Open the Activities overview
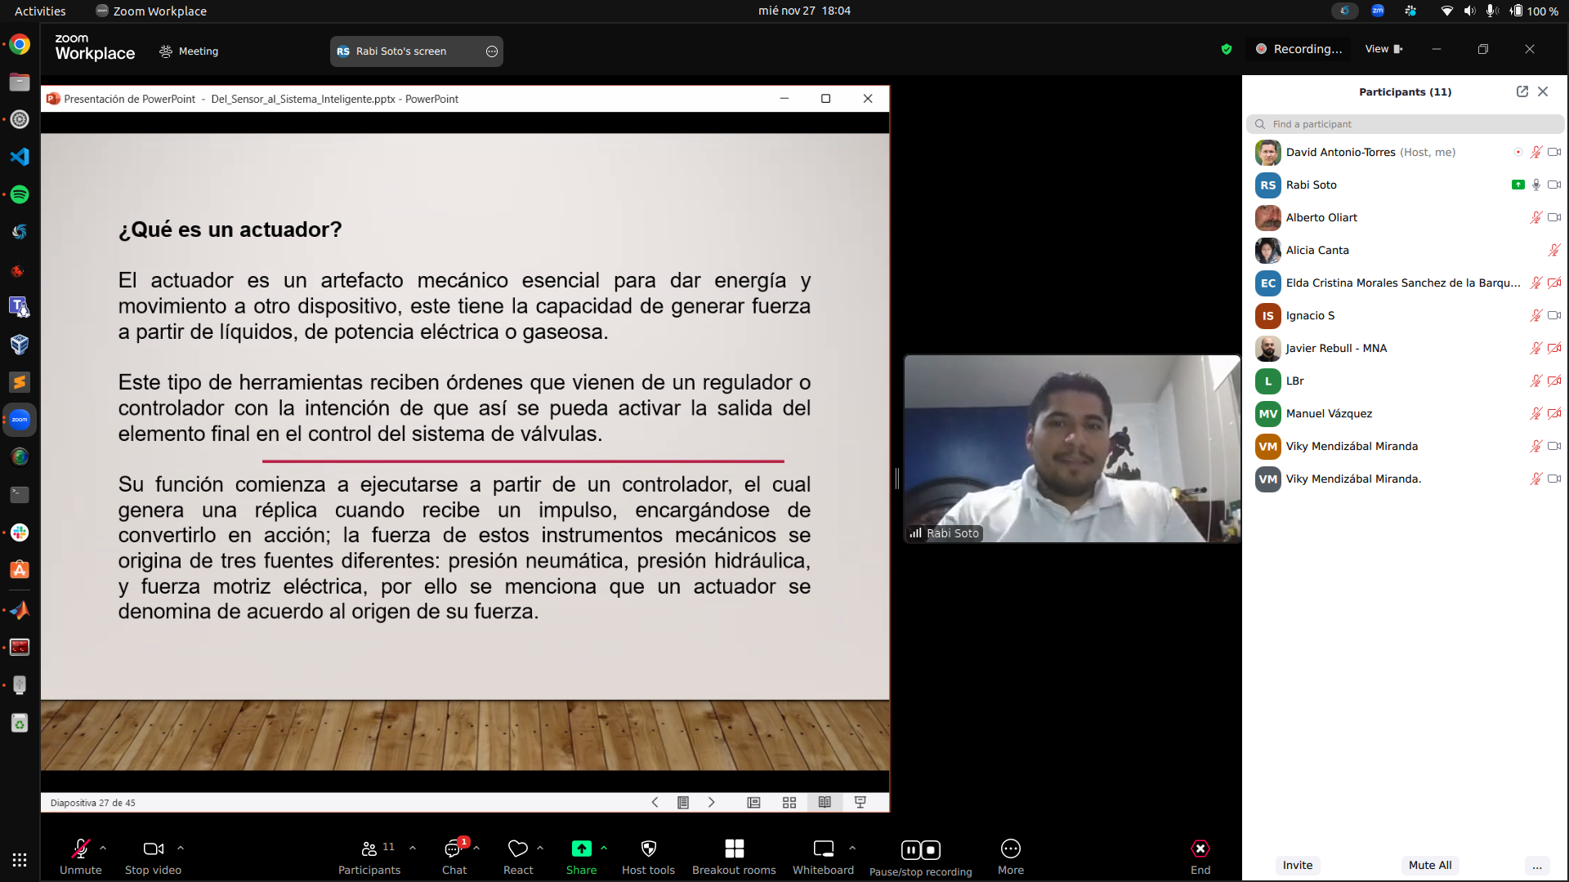The height and width of the screenshot is (882, 1569). click(x=40, y=11)
